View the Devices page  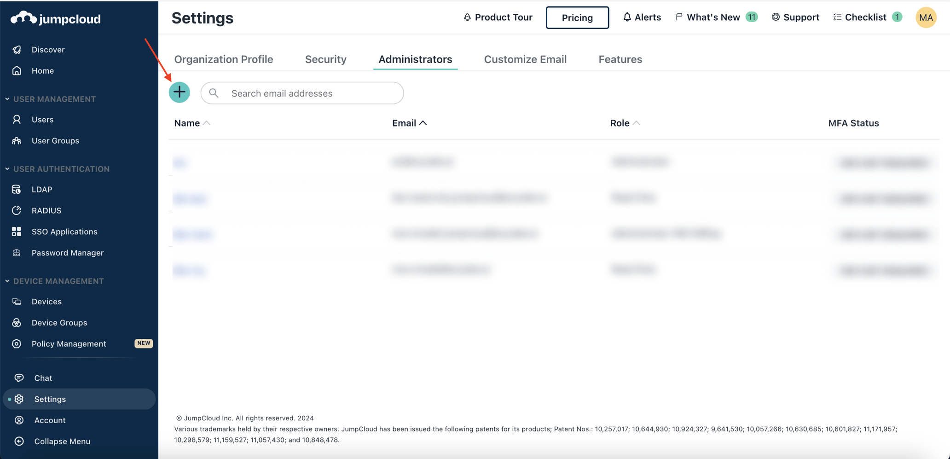click(46, 301)
